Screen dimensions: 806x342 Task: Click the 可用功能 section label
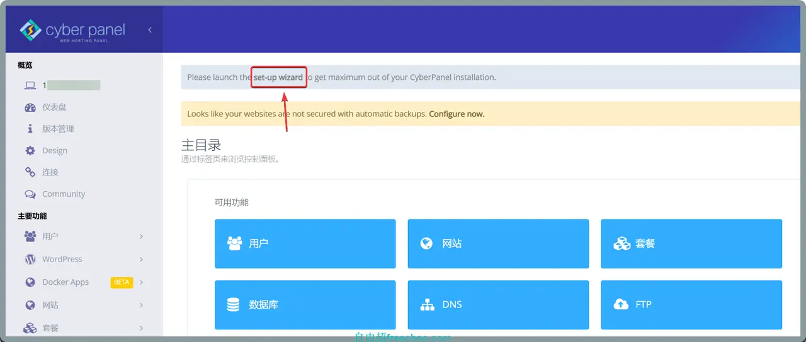(x=232, y=202)
